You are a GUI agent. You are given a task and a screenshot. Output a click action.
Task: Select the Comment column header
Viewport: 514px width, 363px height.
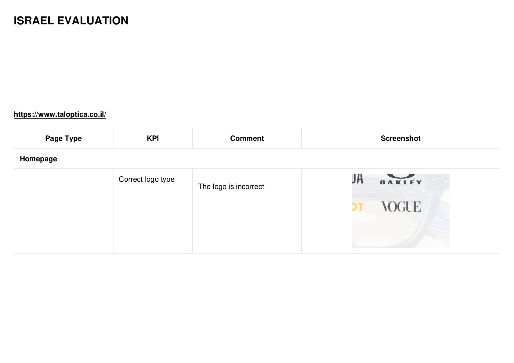tap(247, 138)
